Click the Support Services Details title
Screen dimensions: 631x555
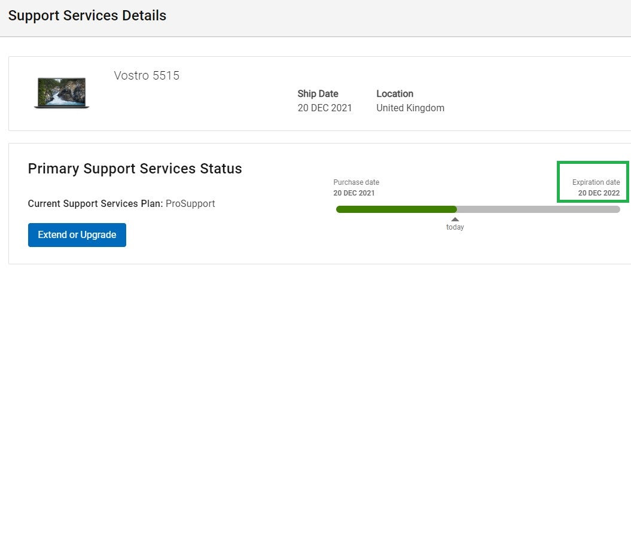[87, 16]
